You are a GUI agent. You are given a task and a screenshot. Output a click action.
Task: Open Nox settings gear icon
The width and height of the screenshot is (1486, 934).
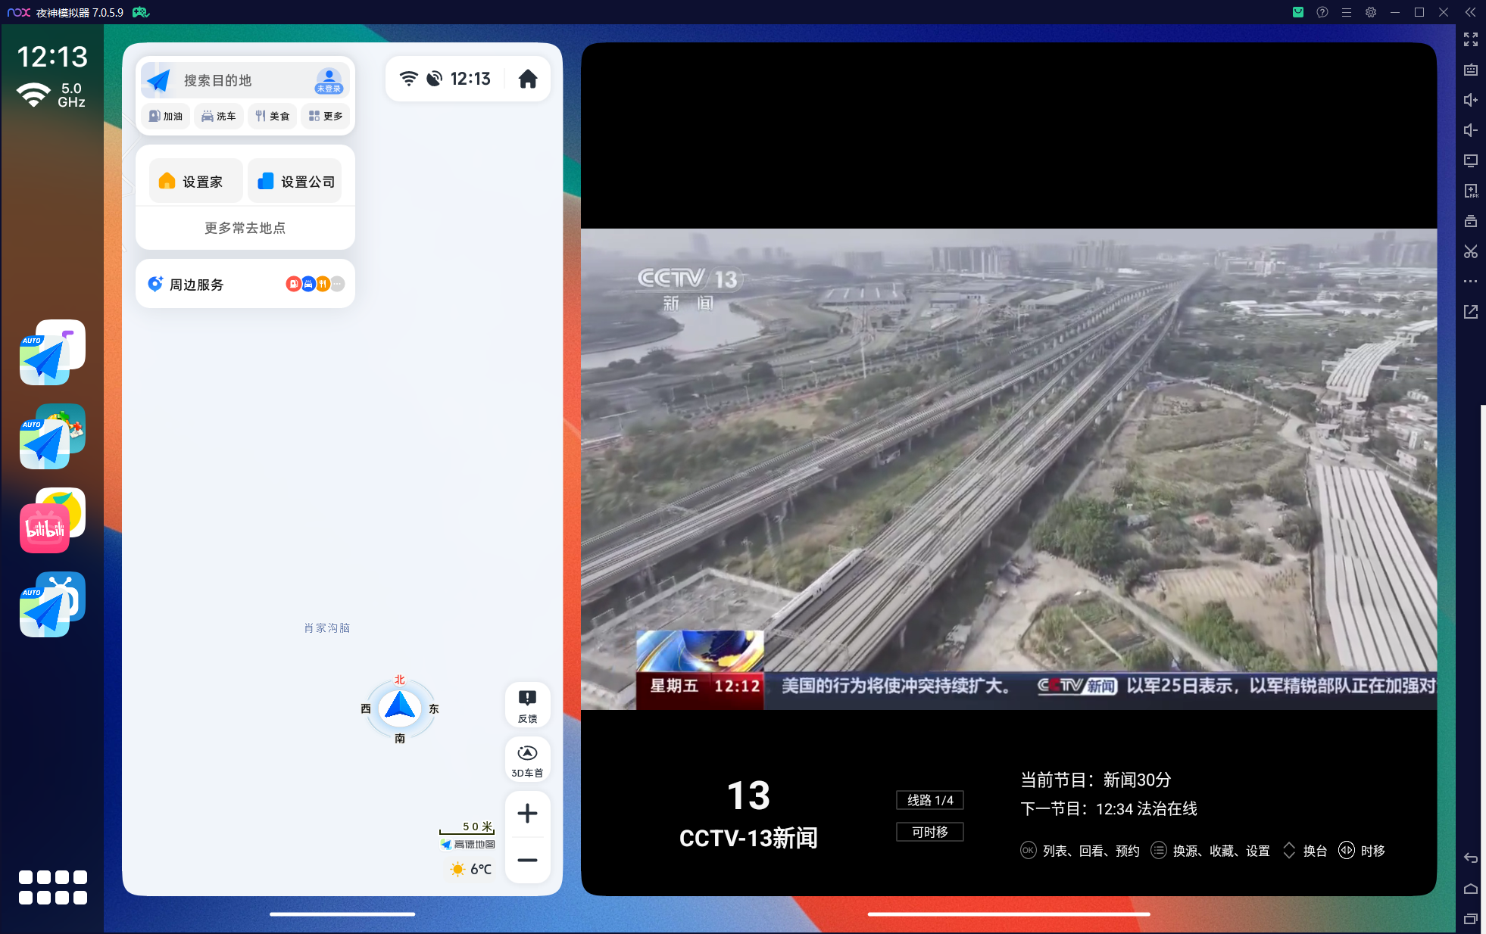[1371, 12]
